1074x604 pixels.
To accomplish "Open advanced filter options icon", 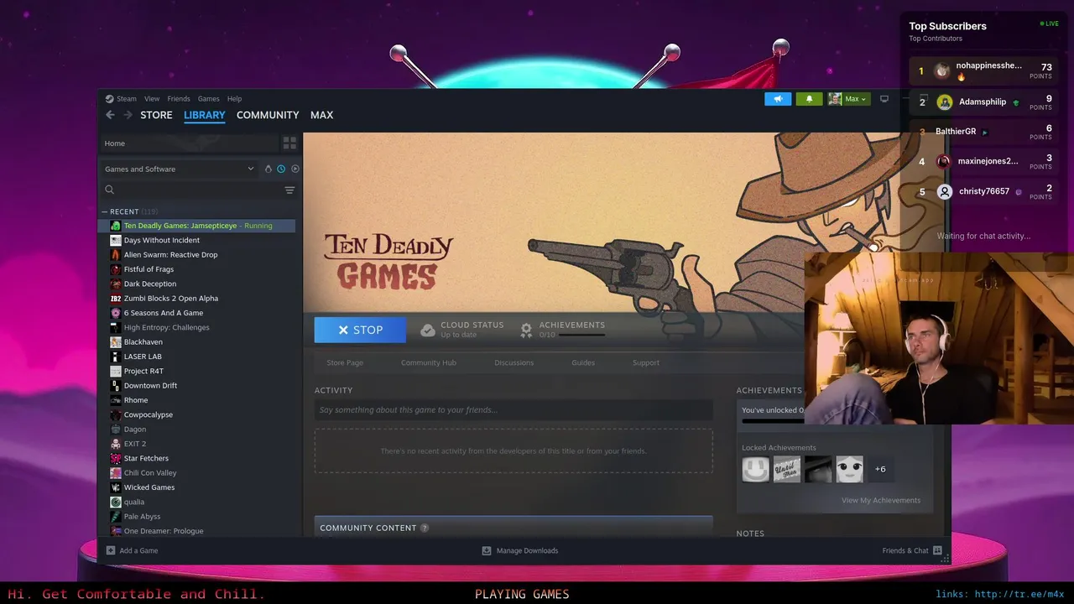I will coord(289,190).
